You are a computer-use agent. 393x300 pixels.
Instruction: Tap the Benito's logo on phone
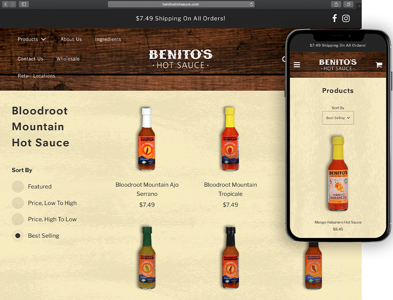[338, 65]
